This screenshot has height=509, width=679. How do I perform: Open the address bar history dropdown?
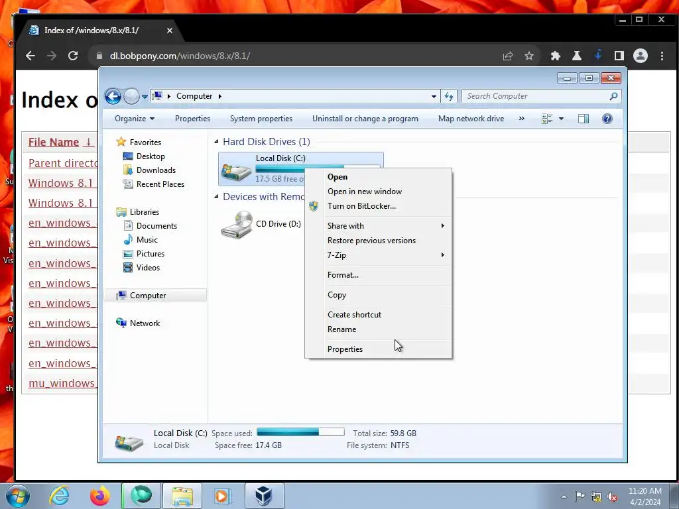[x=434, y=97]
